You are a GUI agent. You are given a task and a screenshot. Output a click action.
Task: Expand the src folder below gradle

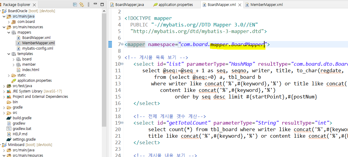pos(4,112)
